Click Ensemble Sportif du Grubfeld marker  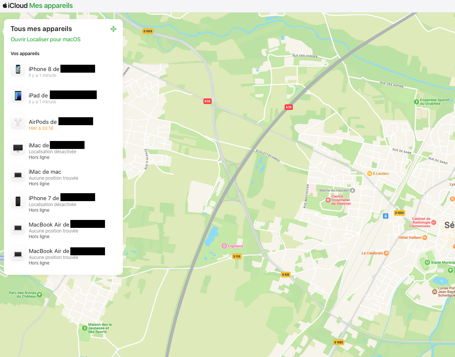pyautogui.click(x=416, y=102)
